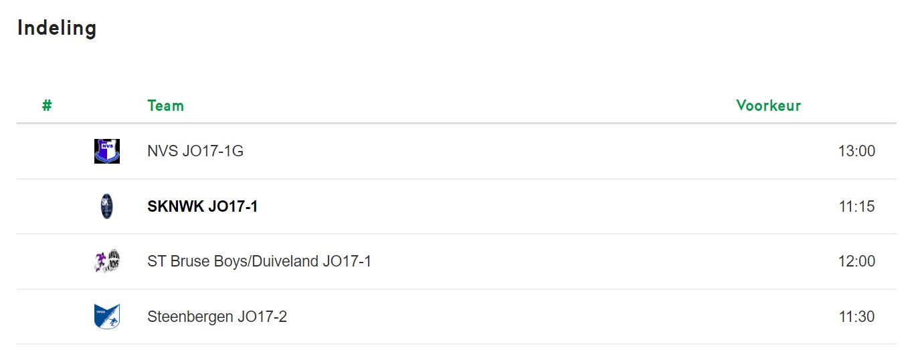
Task: Click the 12:00 time for Bruse Boys
Action: pyautogui.click(x=856, y=261)
